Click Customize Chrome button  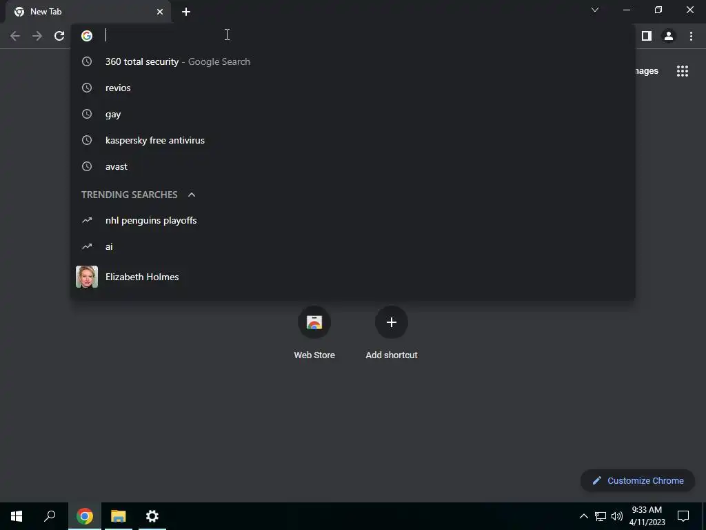click(638, 480)
